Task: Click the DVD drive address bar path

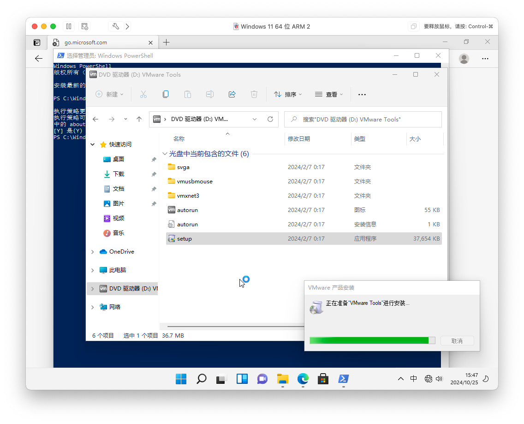Action: tap(200, 119)
